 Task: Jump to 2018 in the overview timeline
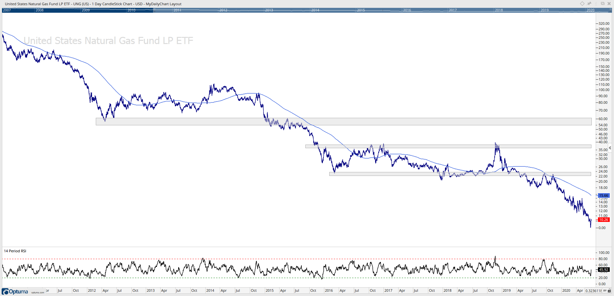[499, 10]
